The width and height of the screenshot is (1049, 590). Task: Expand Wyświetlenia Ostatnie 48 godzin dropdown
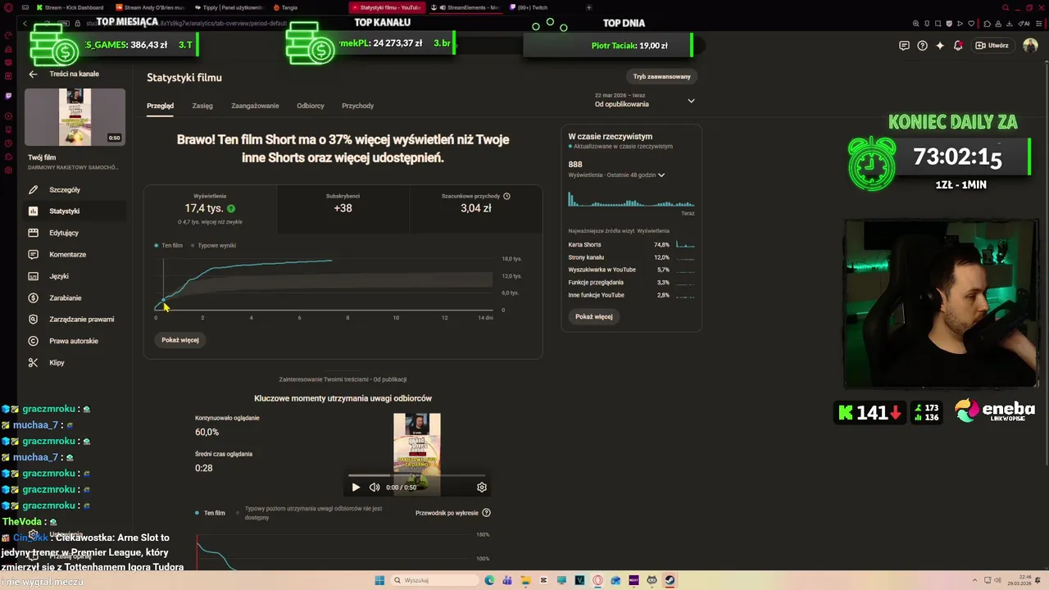[x=616, y=175]
